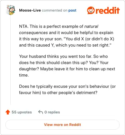The image size is (125, 135).
Task: Open the '0 replies' label
Action: 52,112
